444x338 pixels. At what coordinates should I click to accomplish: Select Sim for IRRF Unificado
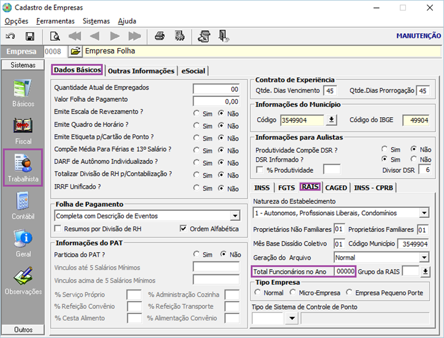196,188
